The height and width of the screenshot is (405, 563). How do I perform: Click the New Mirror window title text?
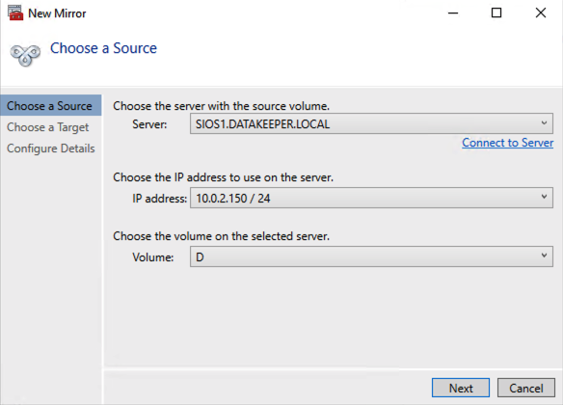tap(57, 13)
